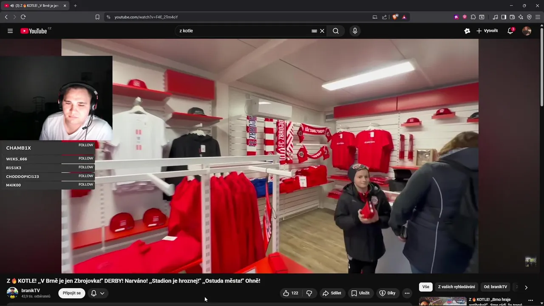
Task: Open the account avatar menu
Action: [527, 31]
